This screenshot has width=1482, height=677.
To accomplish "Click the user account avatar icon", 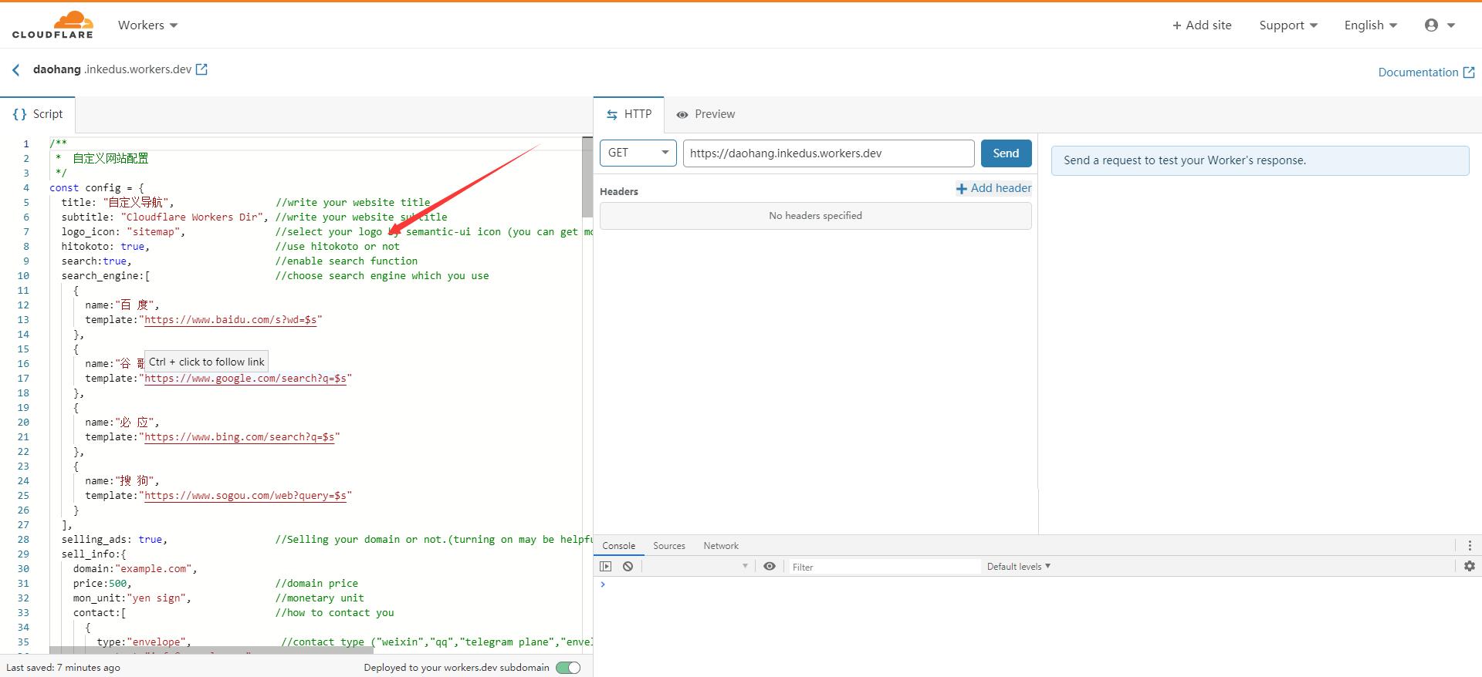I will coord(1431,25).
